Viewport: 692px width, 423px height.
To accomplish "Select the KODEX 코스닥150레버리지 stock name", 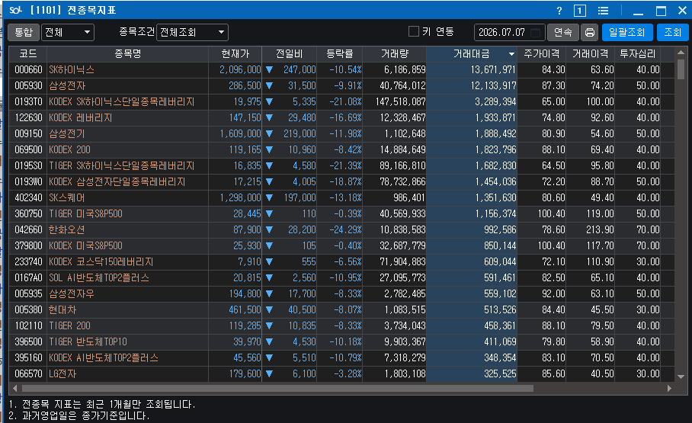I will 101,262.
